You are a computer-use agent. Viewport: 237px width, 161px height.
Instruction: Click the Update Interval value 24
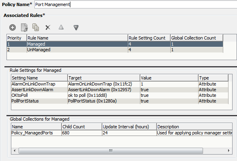coord(129,133)
